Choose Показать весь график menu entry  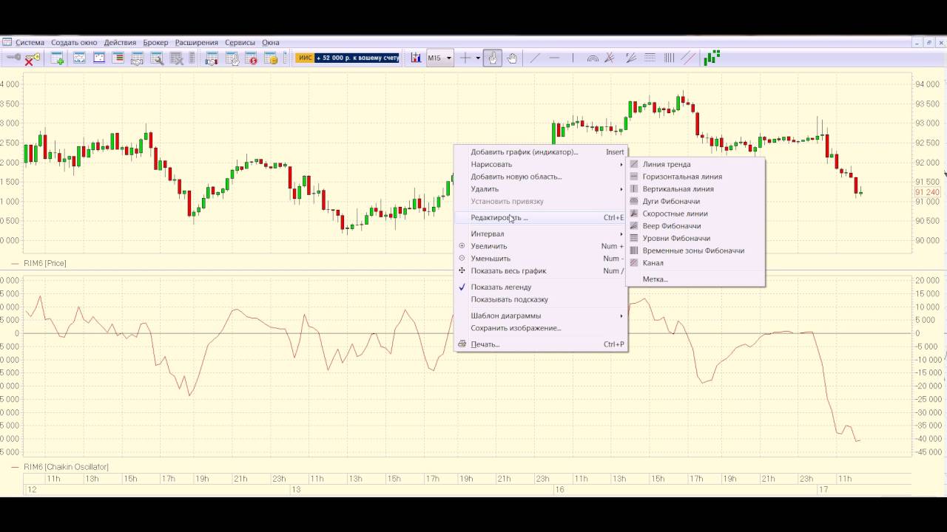coord(541,270)
